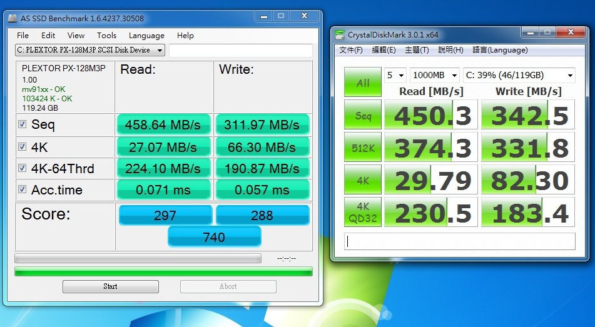The width and height of the screenshot is (595, 327).
Task: Click the 450.3 Seq read value
Action: 431,114
